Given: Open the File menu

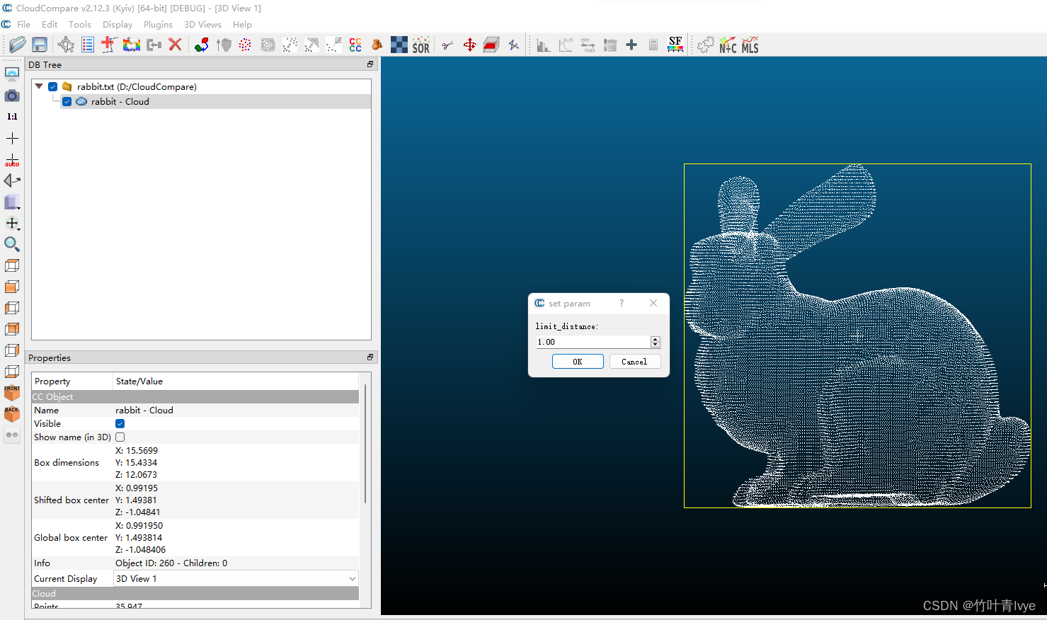Looking at the screenshot, I should click(x=23, y=25).
